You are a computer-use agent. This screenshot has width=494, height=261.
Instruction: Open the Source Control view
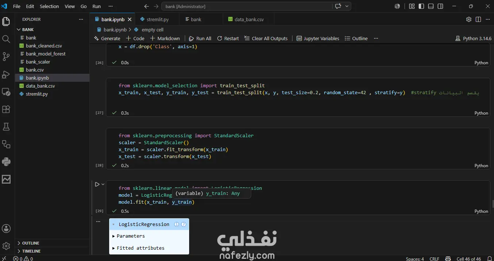[x=6, y=57]
